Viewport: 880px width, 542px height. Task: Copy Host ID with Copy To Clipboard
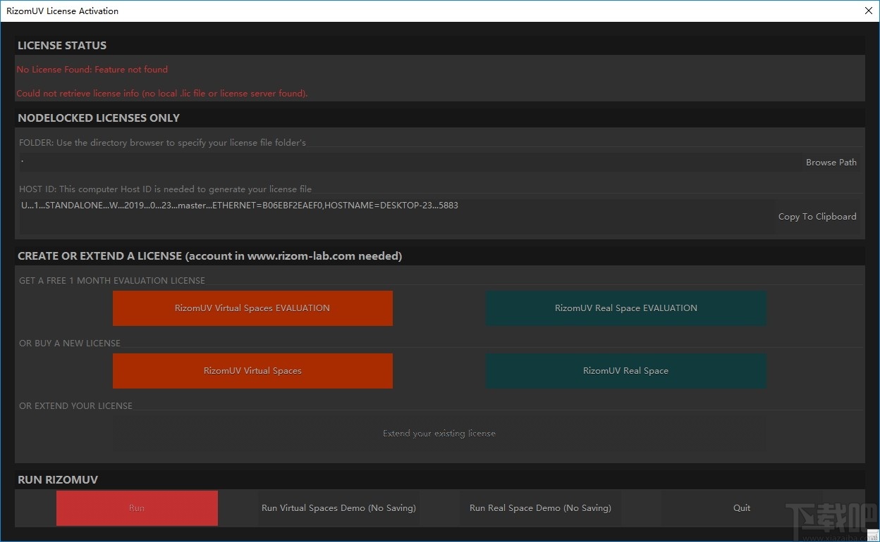(817, 216)
